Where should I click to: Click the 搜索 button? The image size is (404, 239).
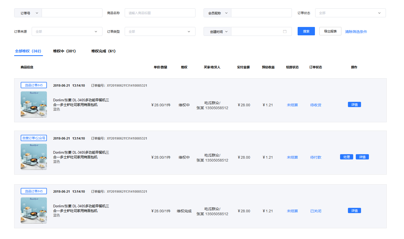coord(306,31)
